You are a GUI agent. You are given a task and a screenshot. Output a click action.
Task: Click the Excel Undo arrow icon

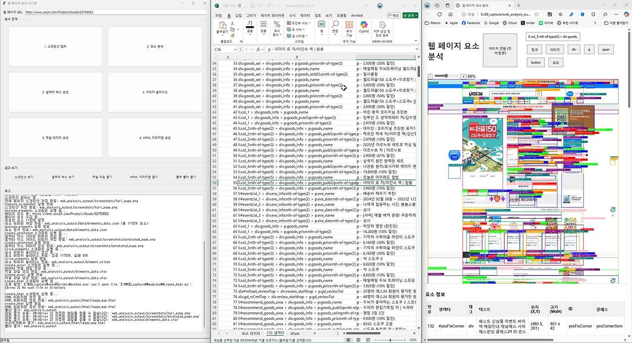(260, 5)
